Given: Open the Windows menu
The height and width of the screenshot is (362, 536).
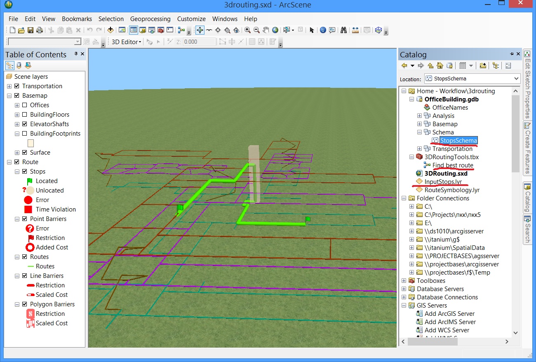Looking at the screenshot, I should click(x=225, y=19).
